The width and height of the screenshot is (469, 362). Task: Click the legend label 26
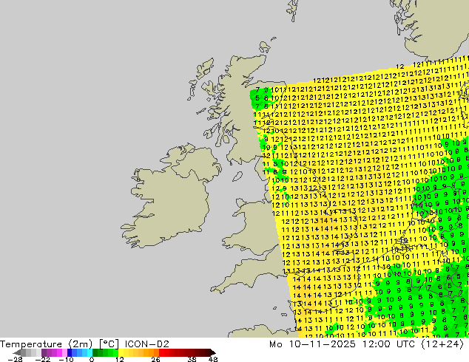tap(155, 359)
